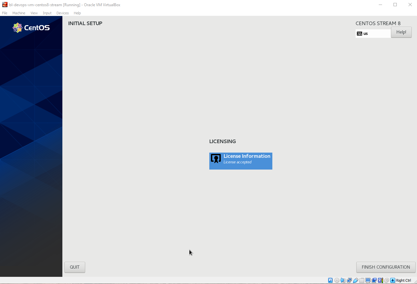Image resolution: width=417 pixels, height=284 pixels.
Task: Open the View menu
Action: pos(34,13)
